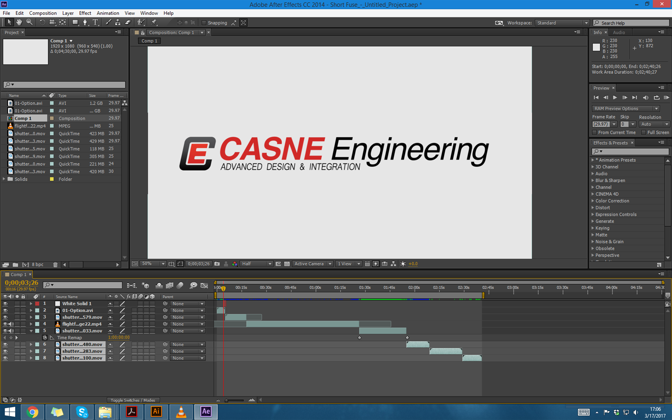Open the Effect menu
Image resolution: width=672 pixels, height=420 pixels.
tap(85, 13)
